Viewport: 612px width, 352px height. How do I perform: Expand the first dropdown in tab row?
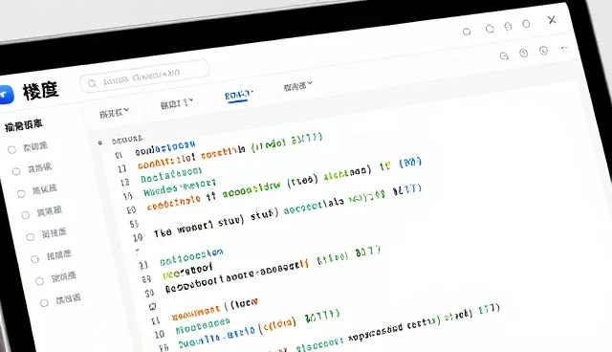[x=114, y=113]
